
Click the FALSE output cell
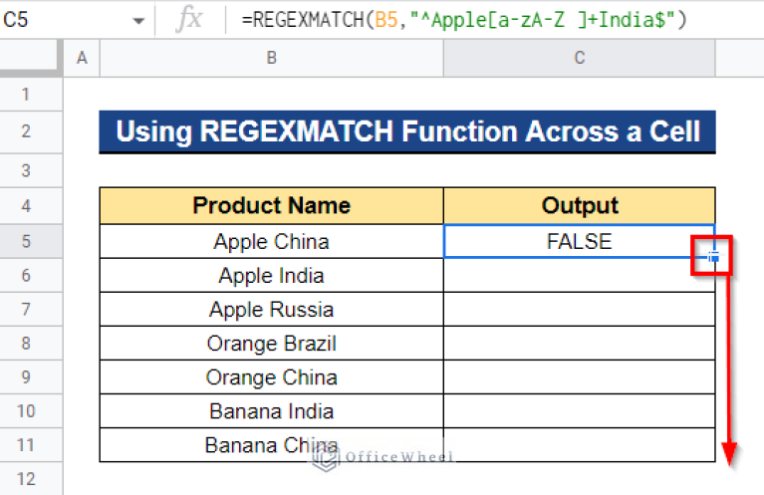[579, 242]
